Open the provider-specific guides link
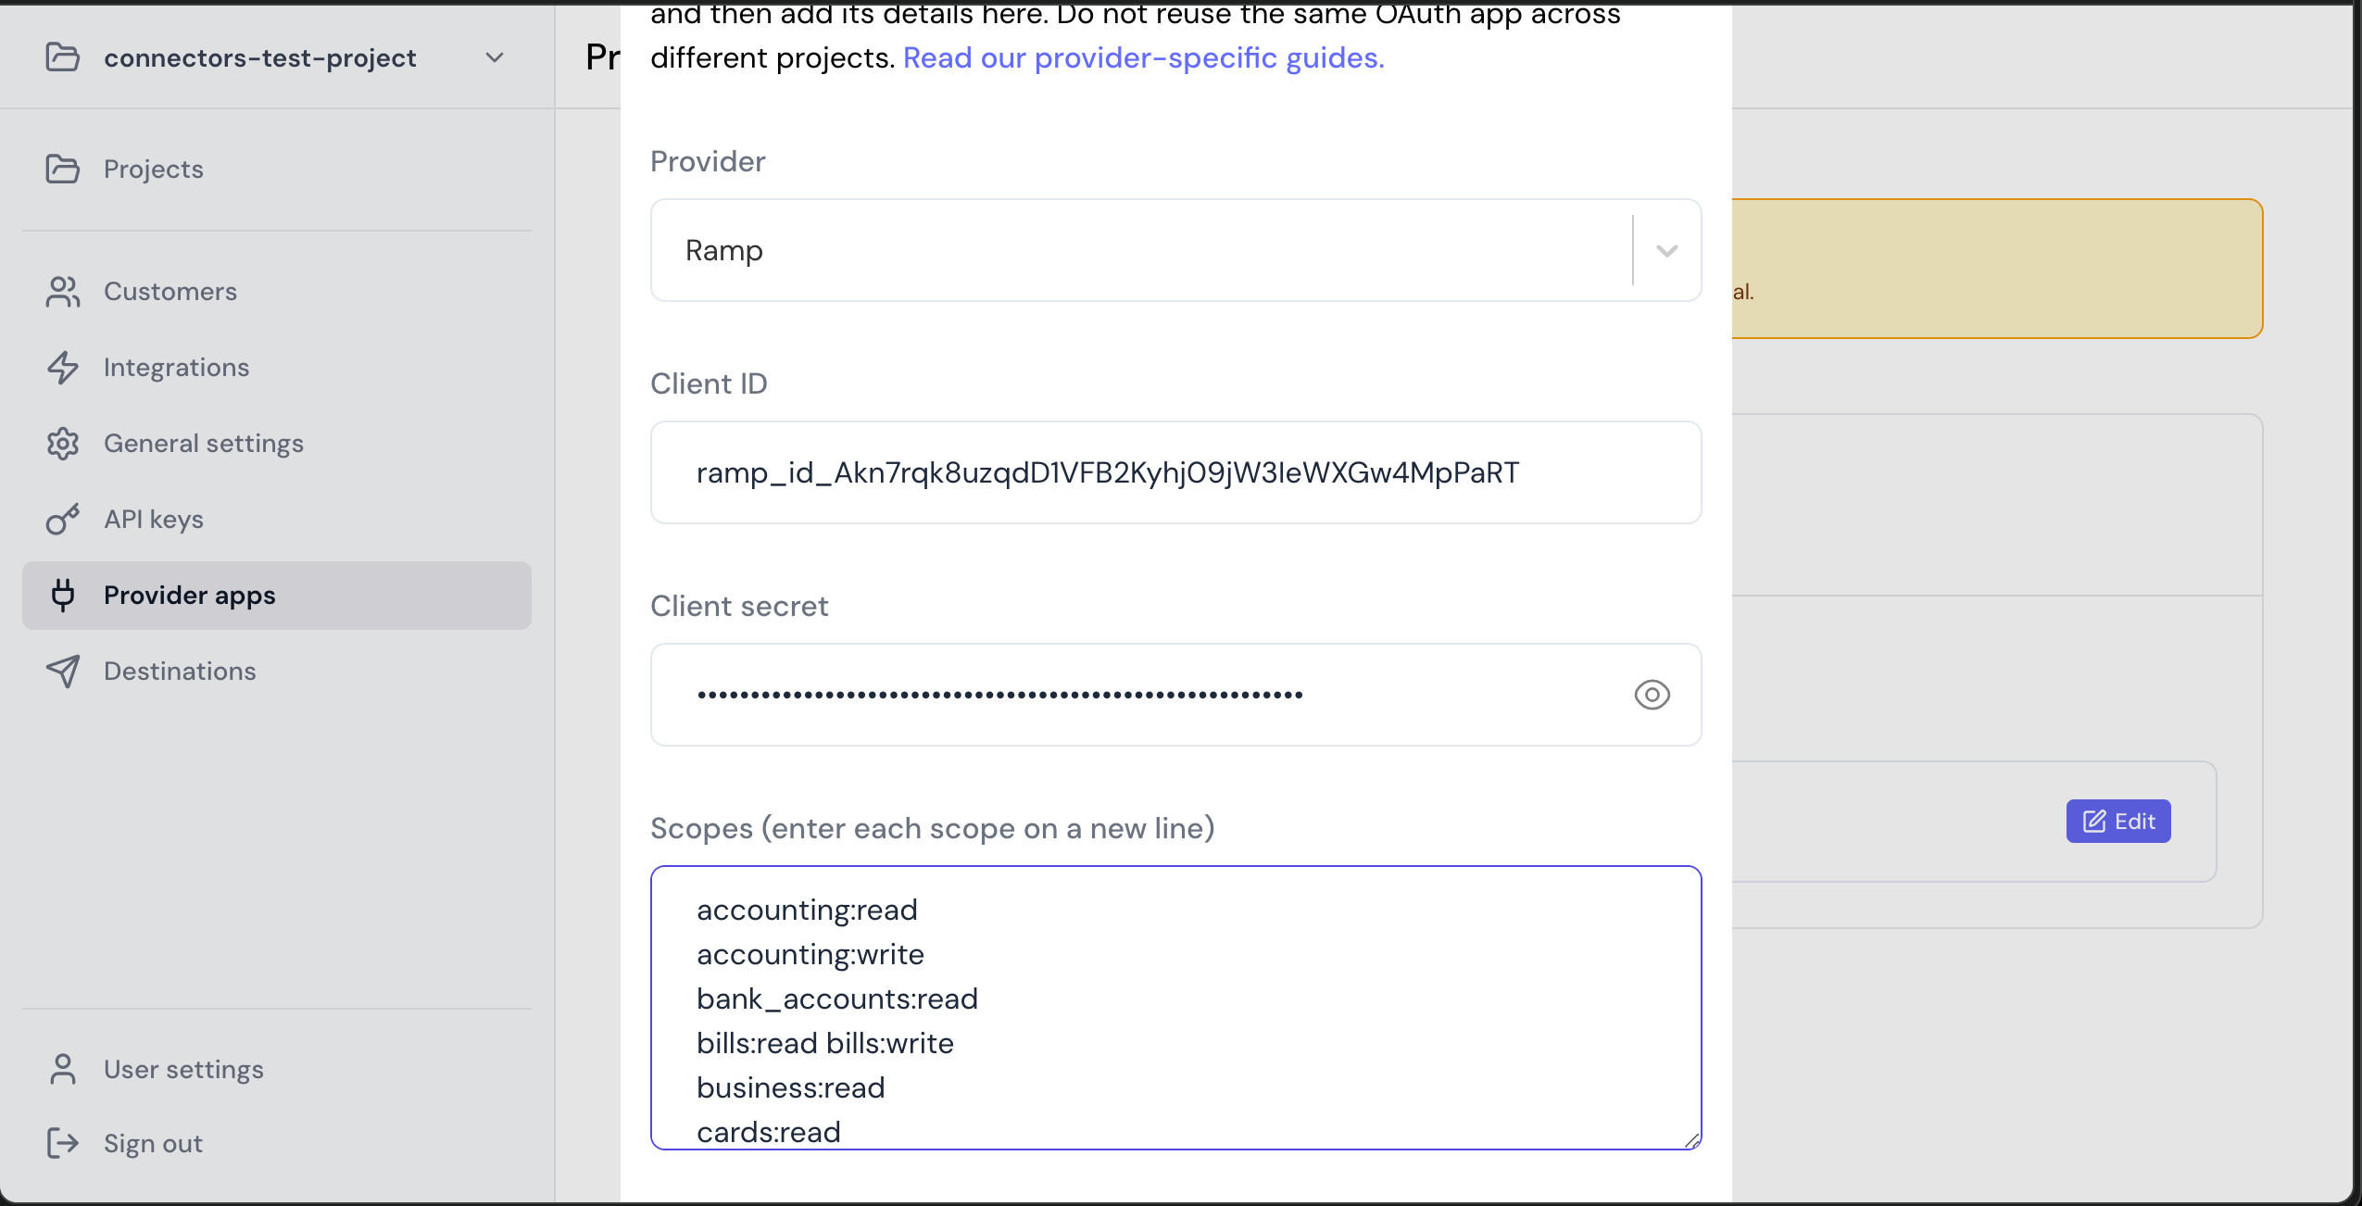Screen dimensions: 2362x1206 pos(1143,57)
